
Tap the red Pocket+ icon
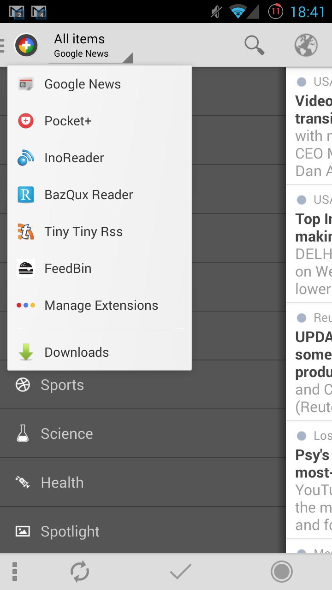click(26, 121)
